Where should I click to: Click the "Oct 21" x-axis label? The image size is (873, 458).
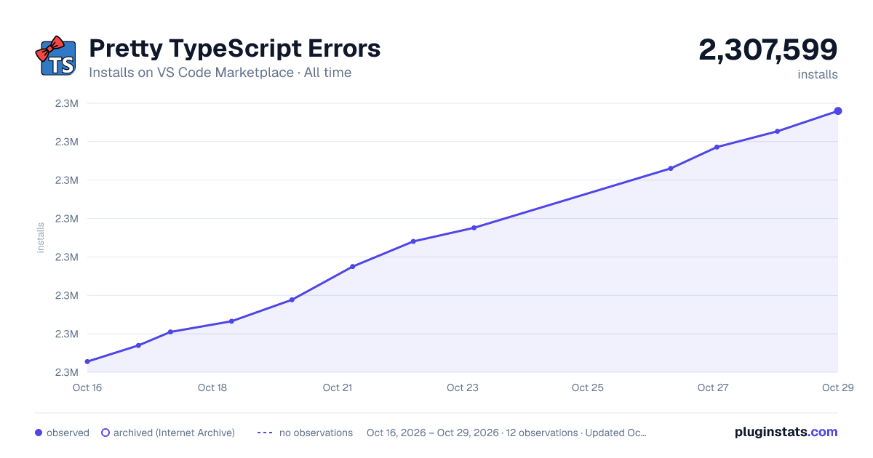click(338, 387)
